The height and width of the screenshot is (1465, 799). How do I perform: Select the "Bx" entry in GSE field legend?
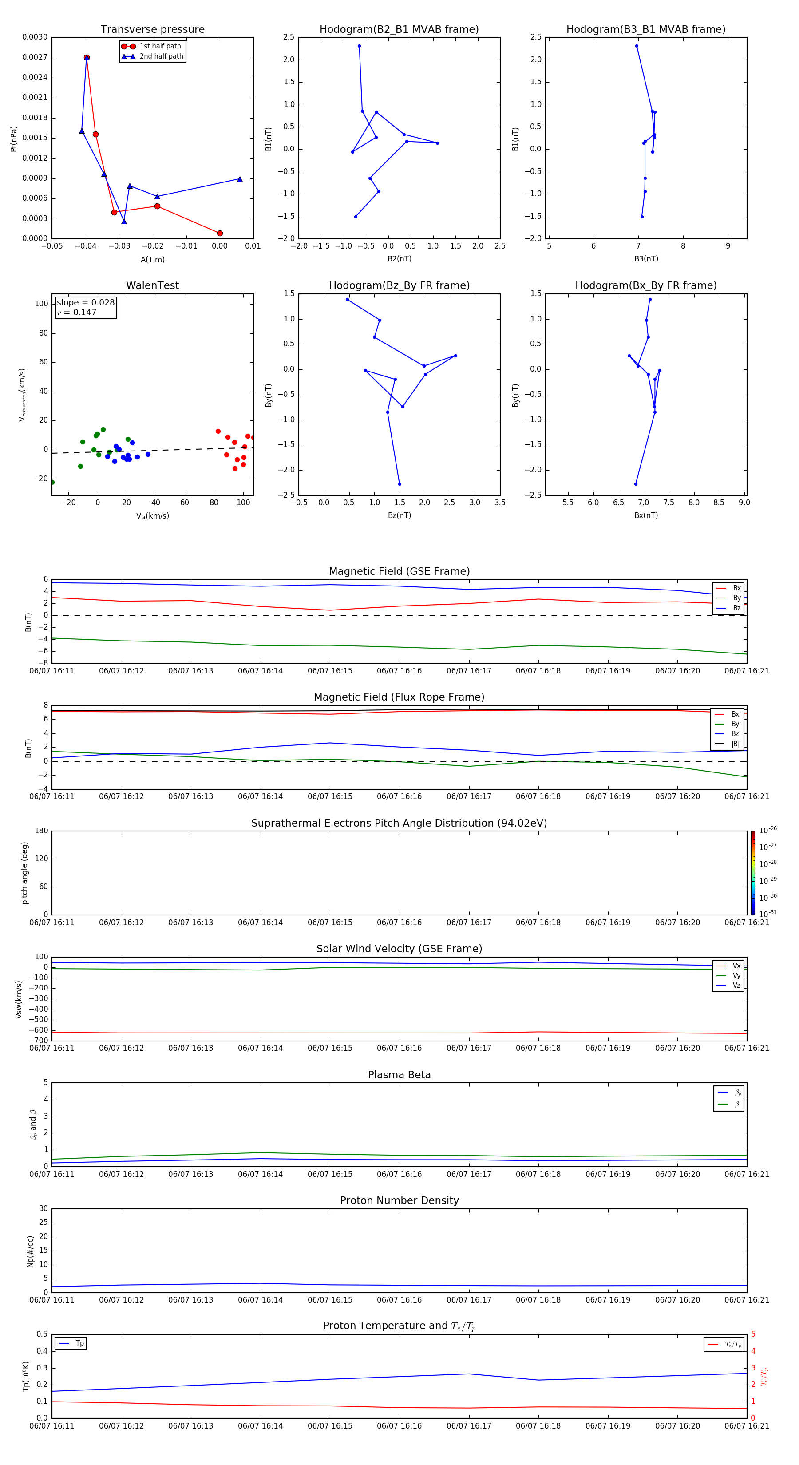pyautogui.click(x=728, y=588)
